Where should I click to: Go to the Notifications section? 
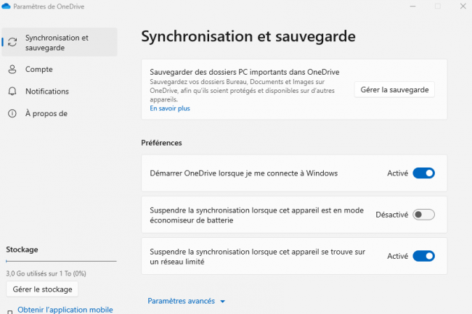pyautogui.click(x=46, y=91)
